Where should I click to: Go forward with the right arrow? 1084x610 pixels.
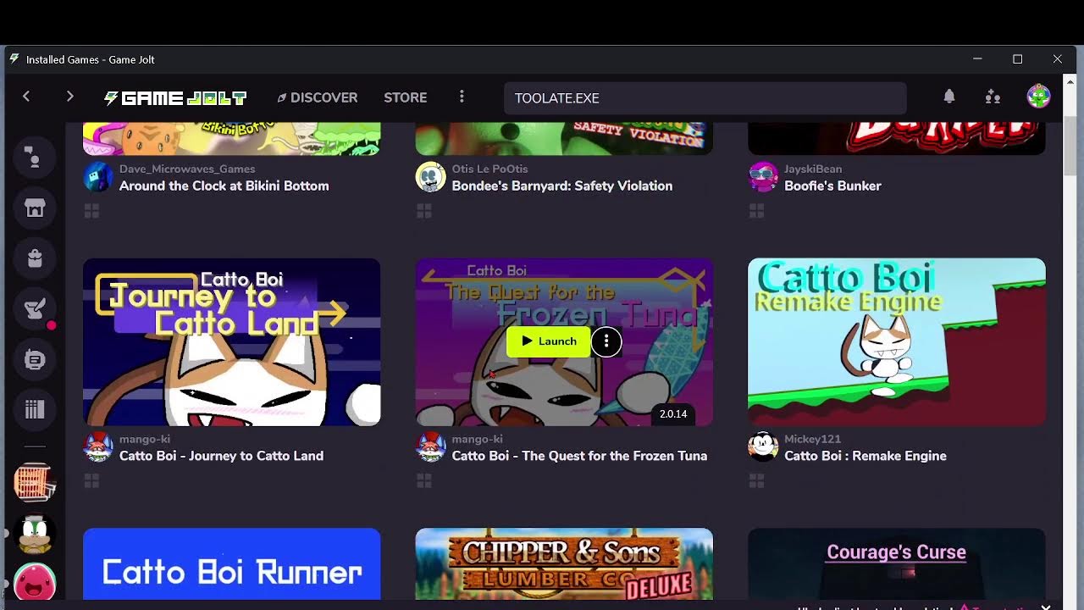[69, 97]
